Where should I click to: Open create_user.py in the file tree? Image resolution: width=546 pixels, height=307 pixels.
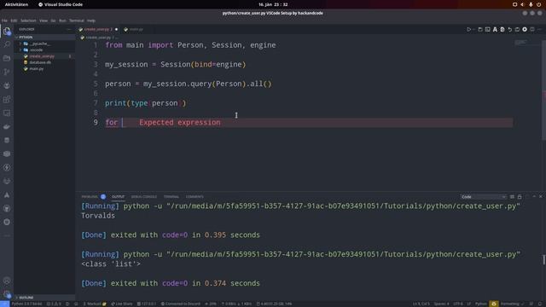(42, 56)
